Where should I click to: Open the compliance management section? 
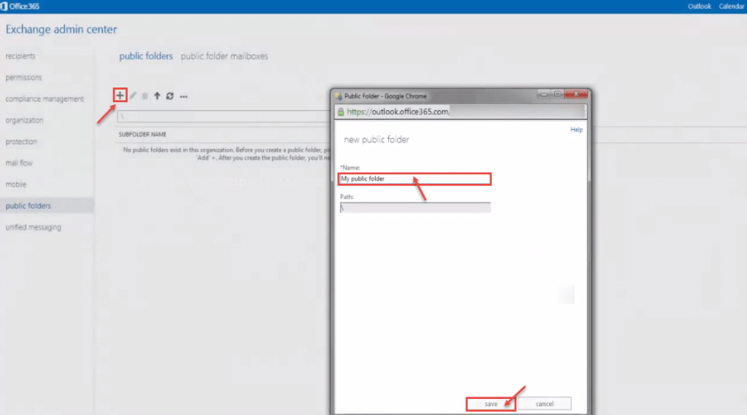click(x=44, y=98)
